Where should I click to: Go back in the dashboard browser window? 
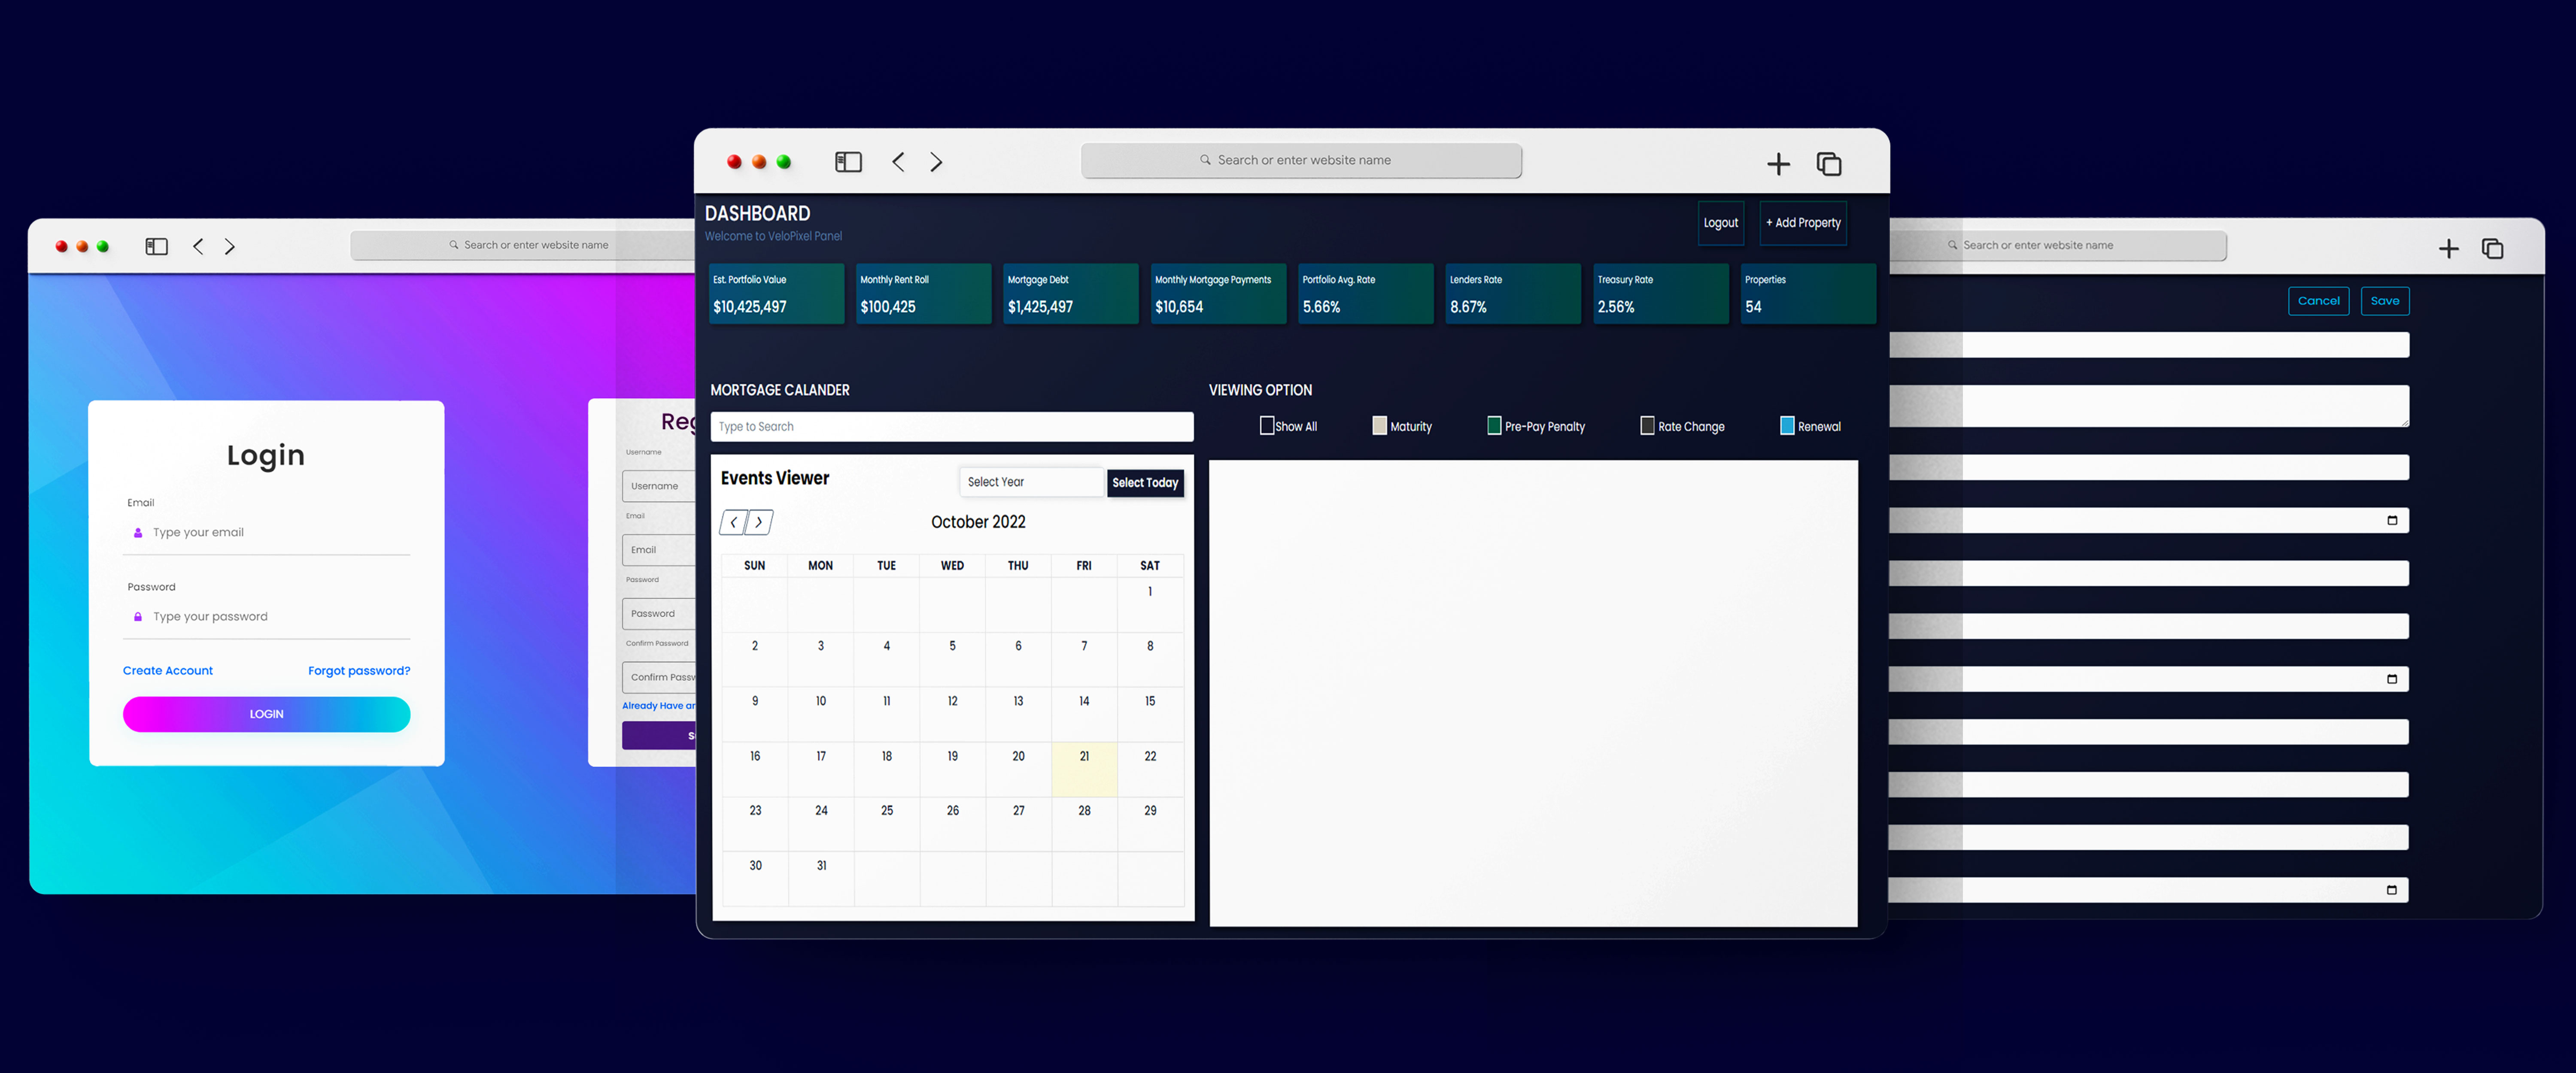[x=898, y=161]
